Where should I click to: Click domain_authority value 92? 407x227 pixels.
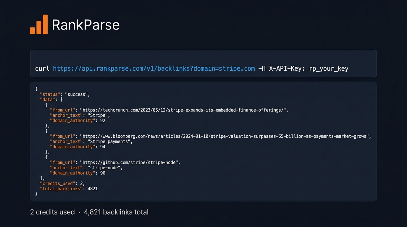[103, 121]
